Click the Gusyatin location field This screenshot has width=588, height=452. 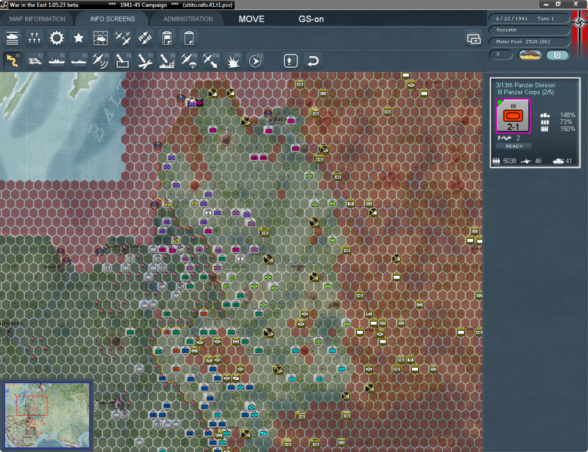click(x=529, y=30)
